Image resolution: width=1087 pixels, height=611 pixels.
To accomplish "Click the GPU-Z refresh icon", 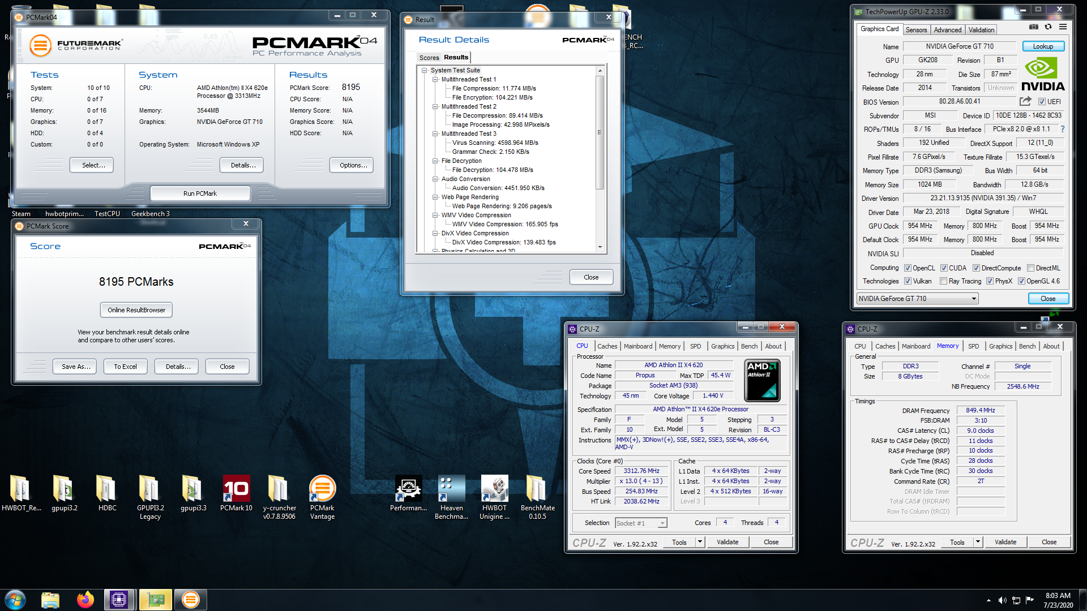I will (1048, 27).
